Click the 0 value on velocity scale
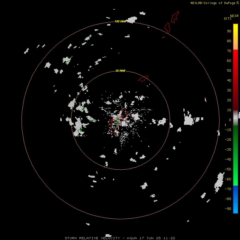 [x=230, y=120]
